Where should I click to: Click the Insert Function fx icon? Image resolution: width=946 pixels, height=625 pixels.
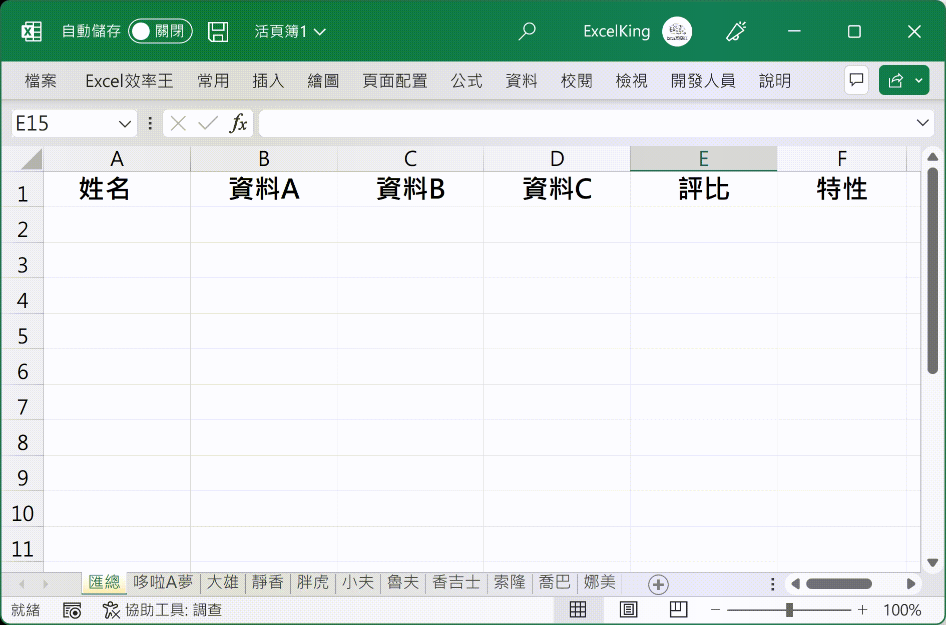click(x=238, y=123)
